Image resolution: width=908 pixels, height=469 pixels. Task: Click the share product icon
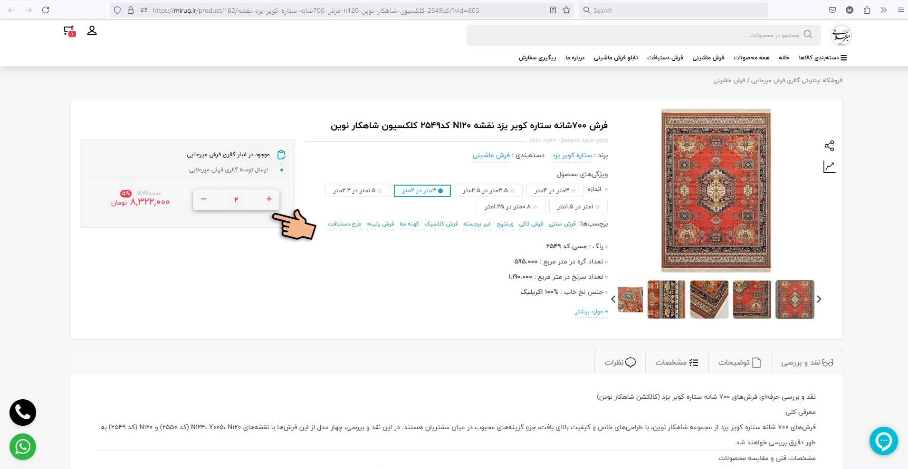[x=829, y=146]
